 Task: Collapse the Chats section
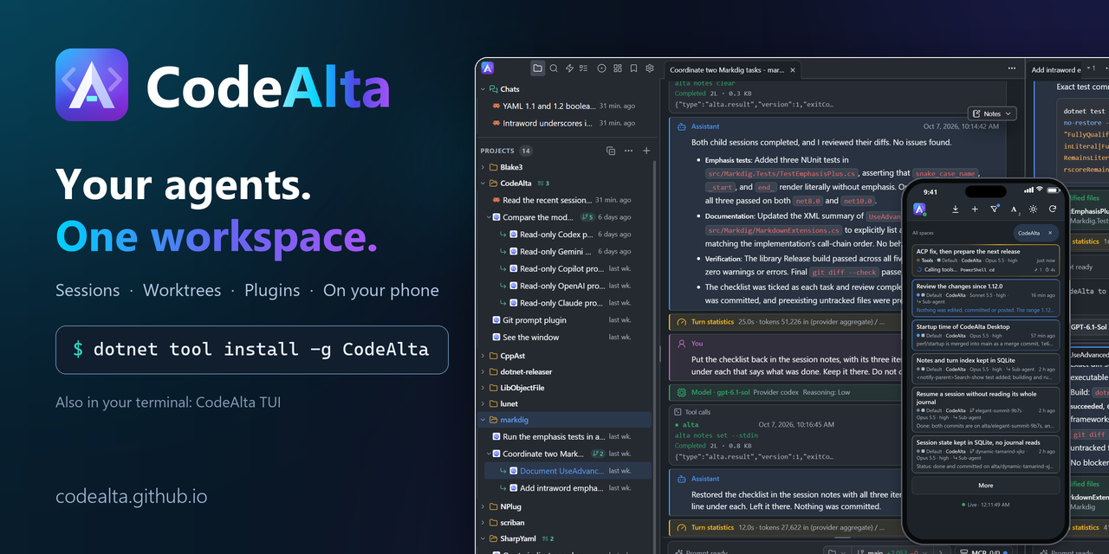click(483, 89)
